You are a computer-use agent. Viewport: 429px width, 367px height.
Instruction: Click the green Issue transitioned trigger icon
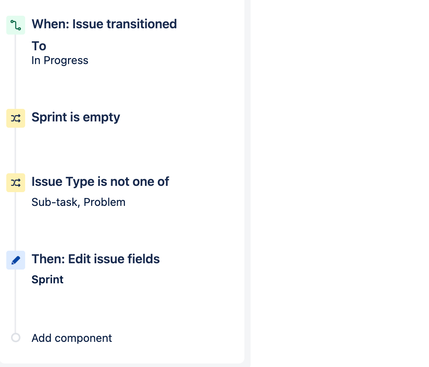coord(16,25)
